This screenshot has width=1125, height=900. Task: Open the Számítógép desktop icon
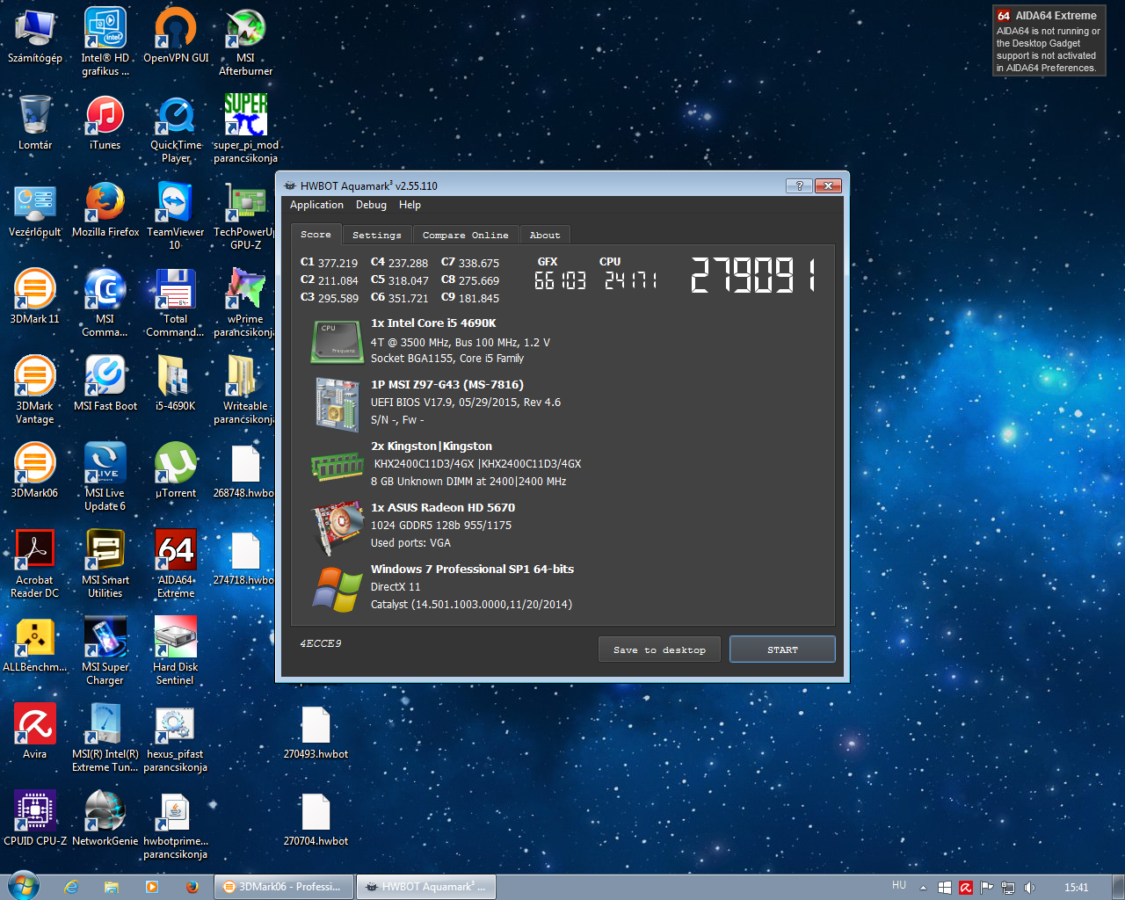(x=35, y=37)
